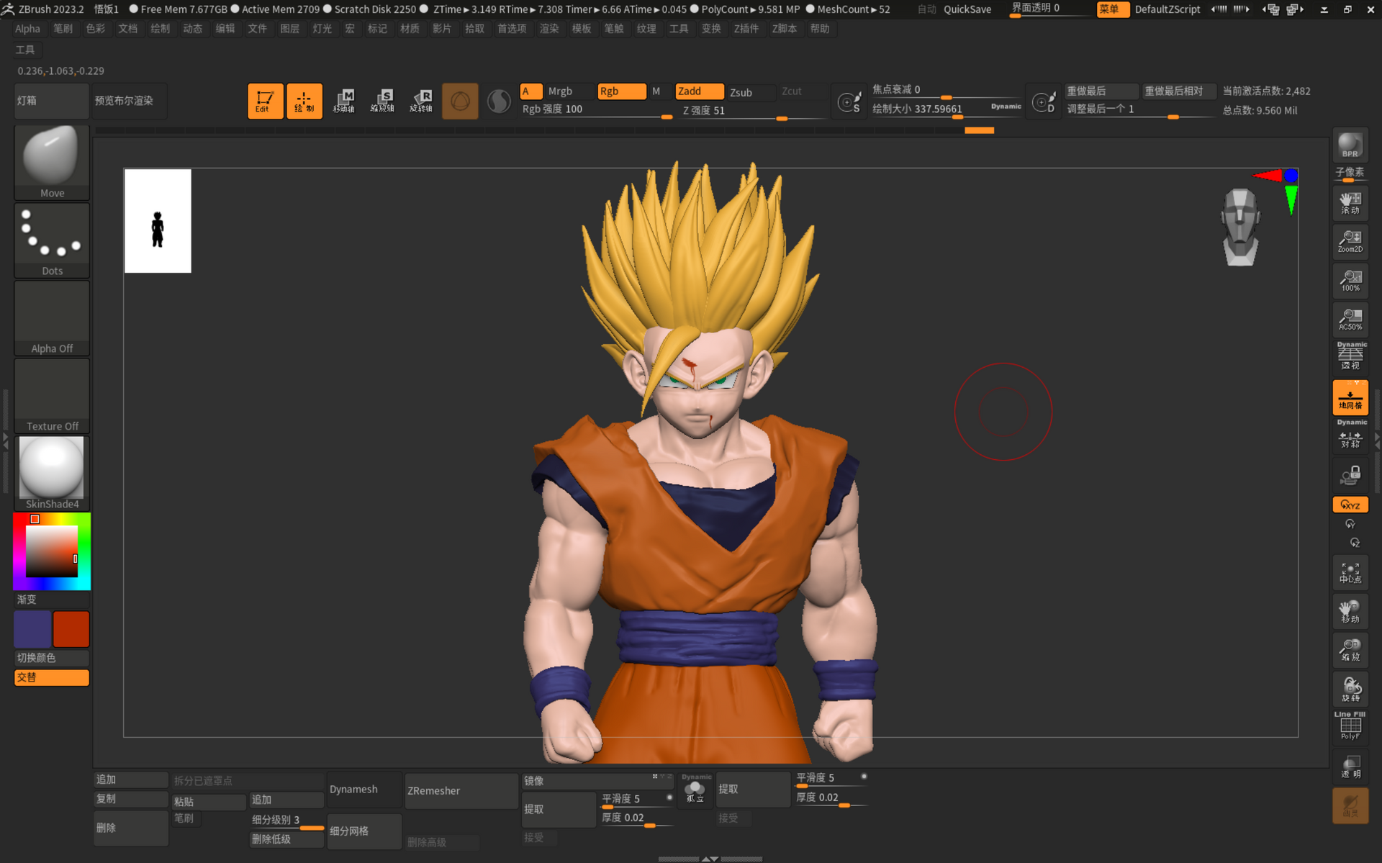
Task: Click the silhouette thumbnail in the viewport
Action: 158,221
